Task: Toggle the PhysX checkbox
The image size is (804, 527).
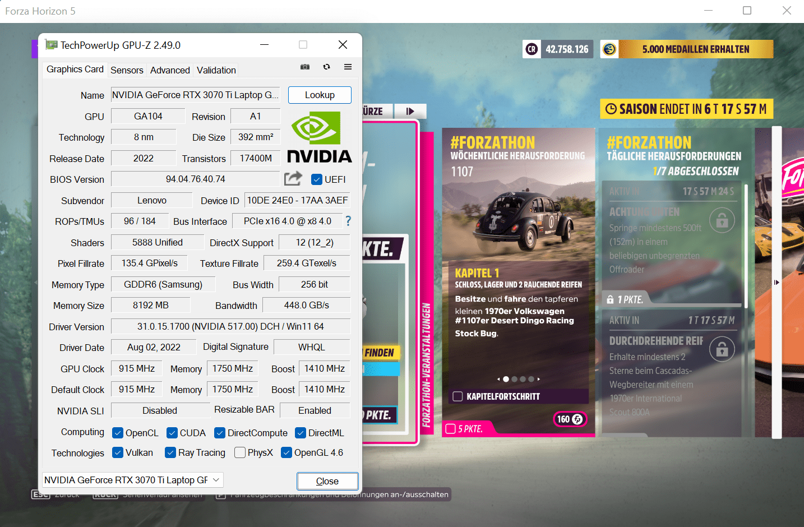Action: [240, 452]
